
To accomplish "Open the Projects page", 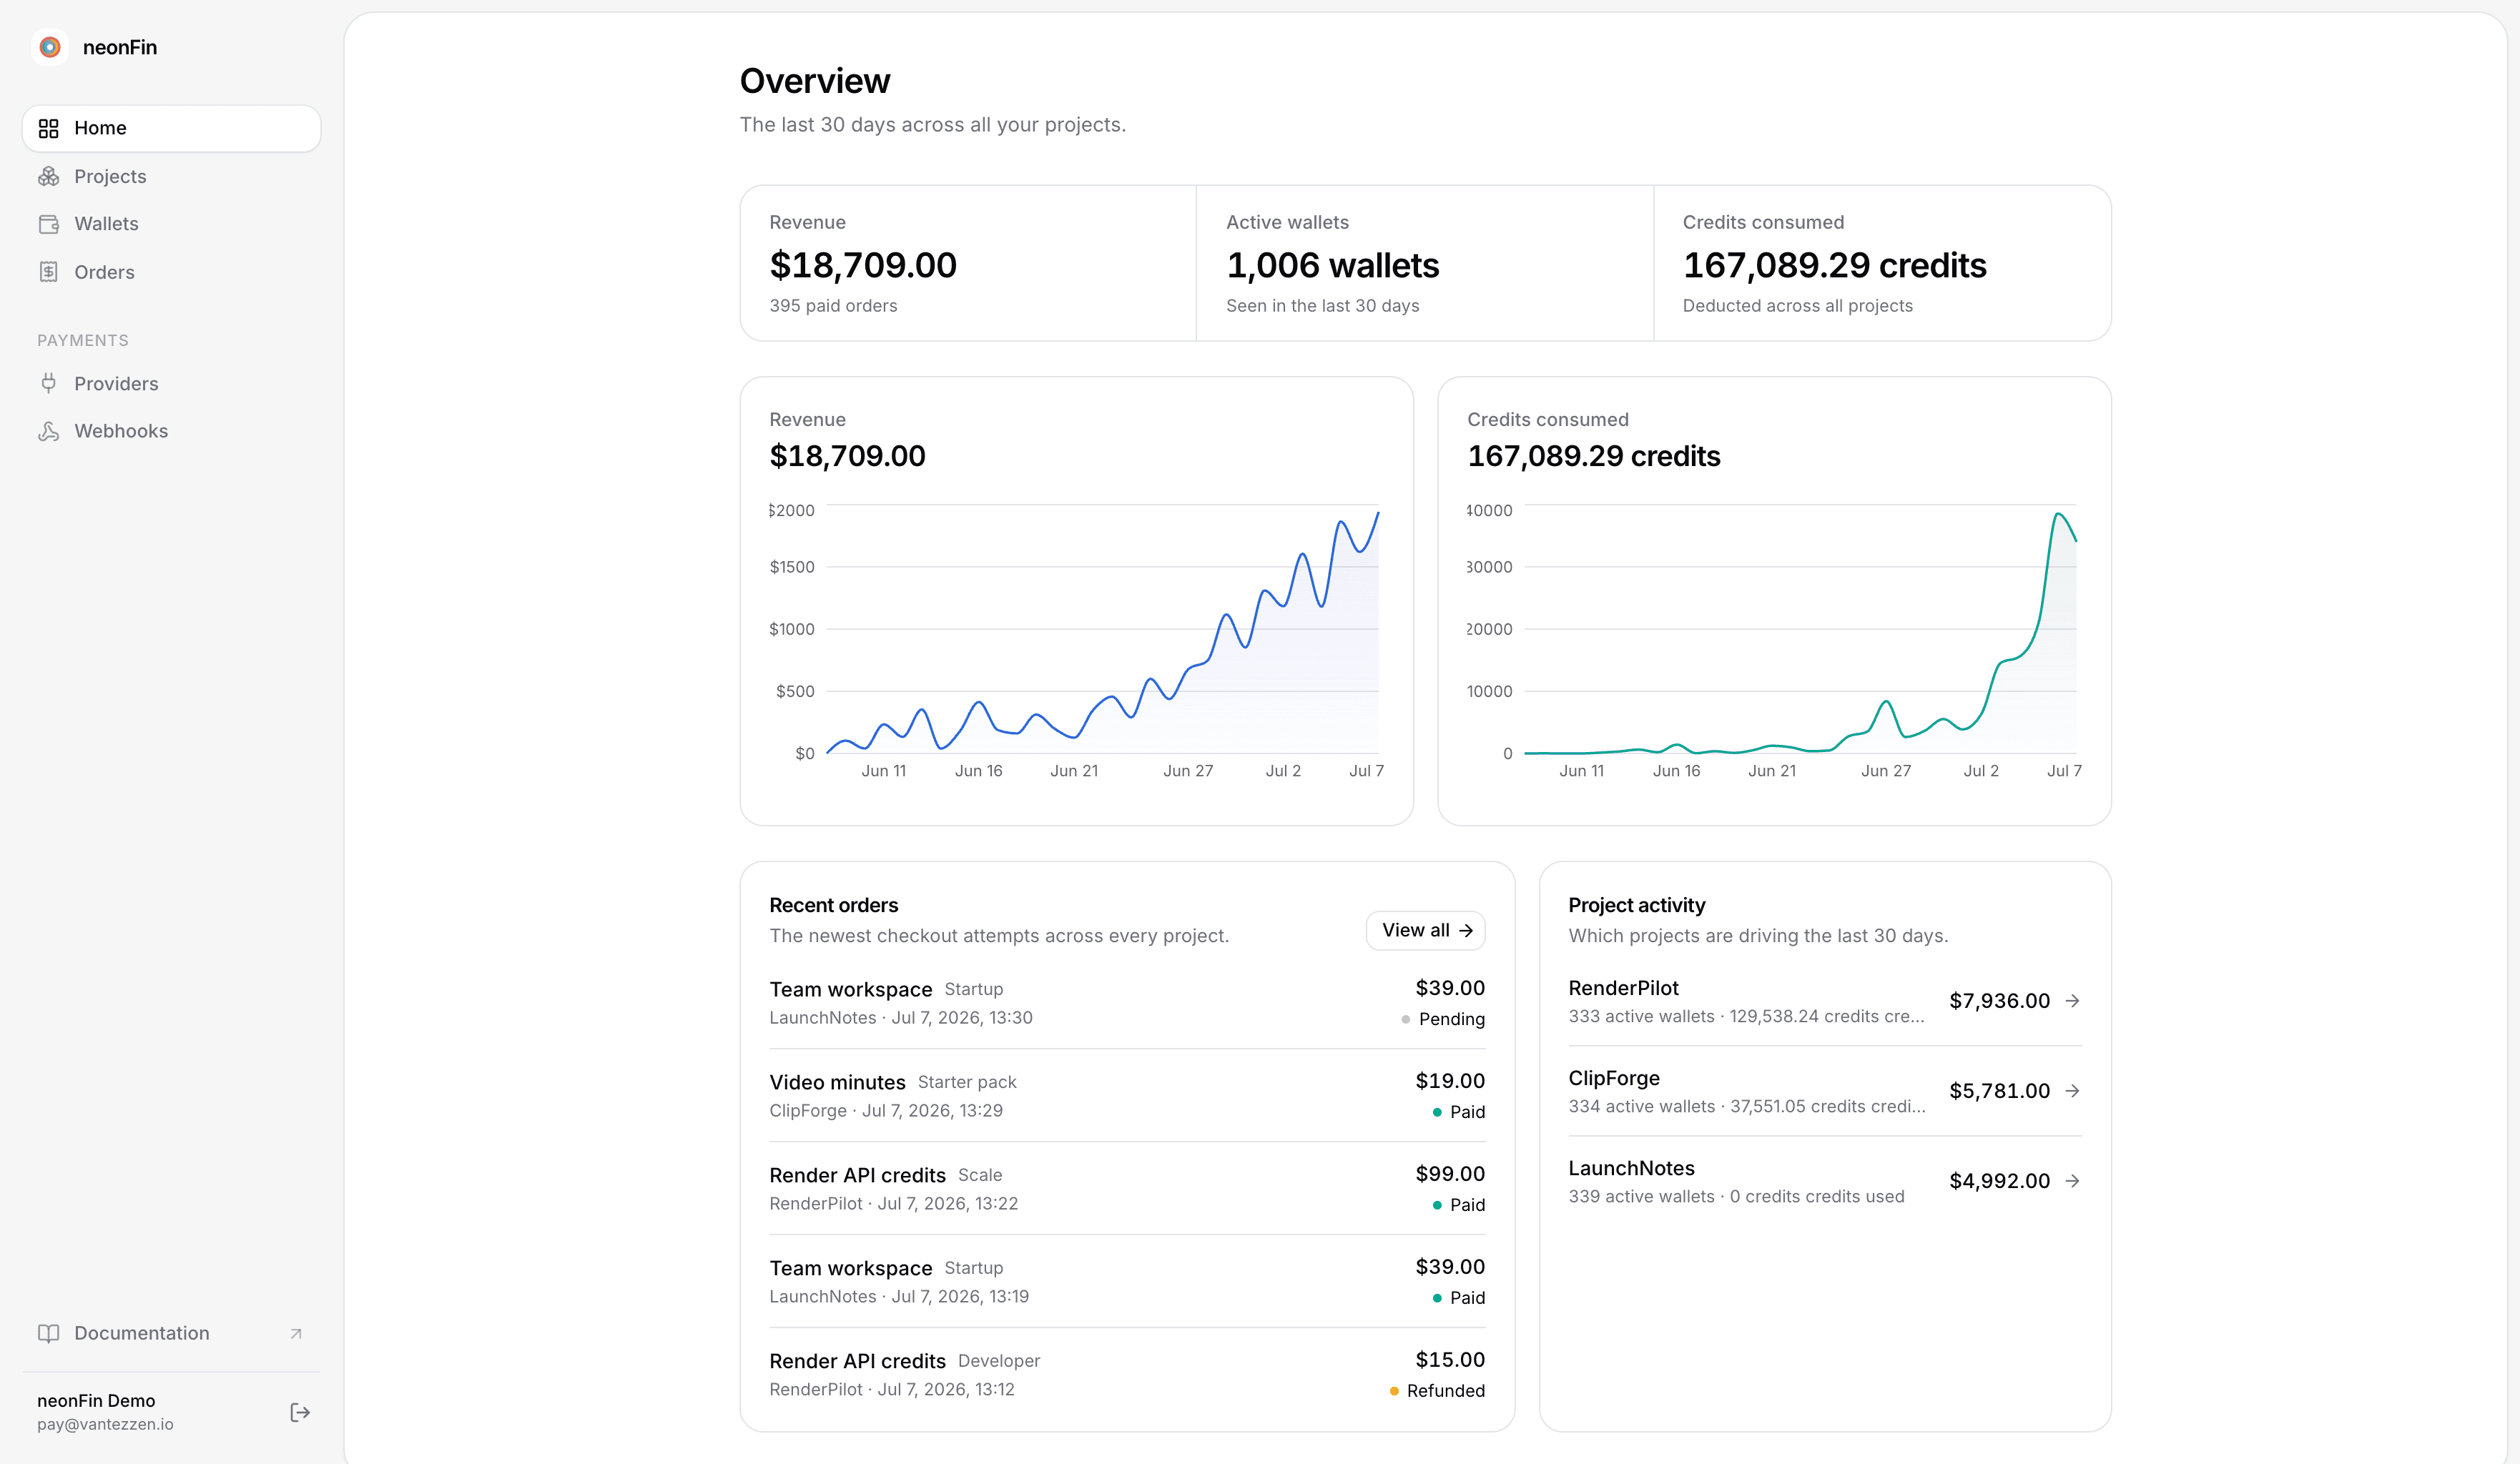I will [171, 176].
